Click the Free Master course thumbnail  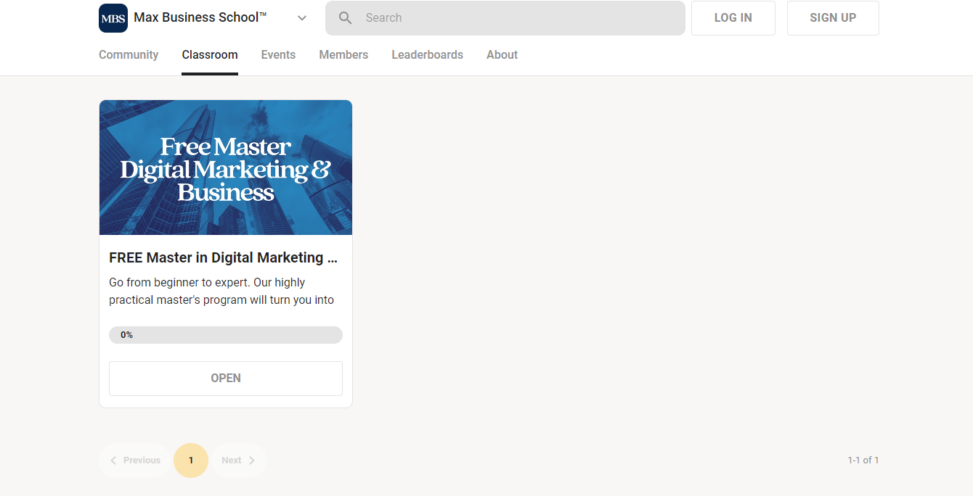coord(226,168)
